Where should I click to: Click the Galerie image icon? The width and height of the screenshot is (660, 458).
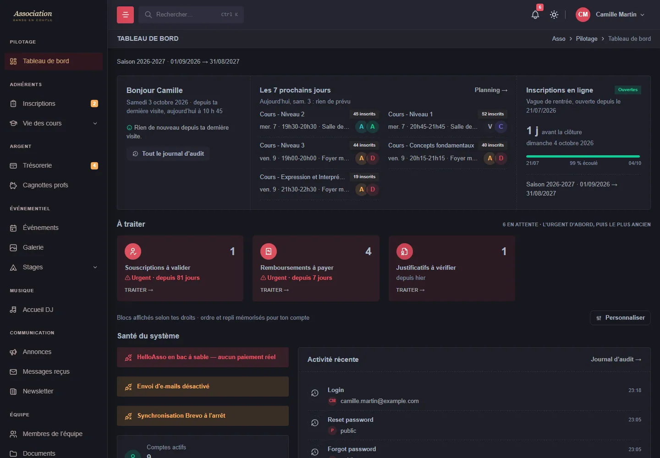point(13,248)
